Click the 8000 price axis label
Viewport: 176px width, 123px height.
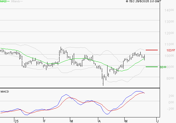[170, 78]
